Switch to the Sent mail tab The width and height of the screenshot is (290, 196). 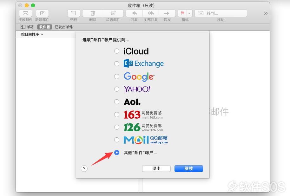(64, 27)
